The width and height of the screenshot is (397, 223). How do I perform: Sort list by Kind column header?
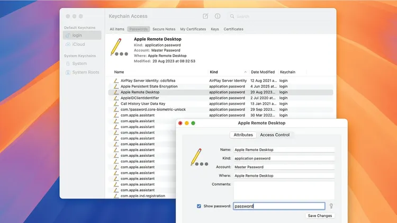pos(214,72)
